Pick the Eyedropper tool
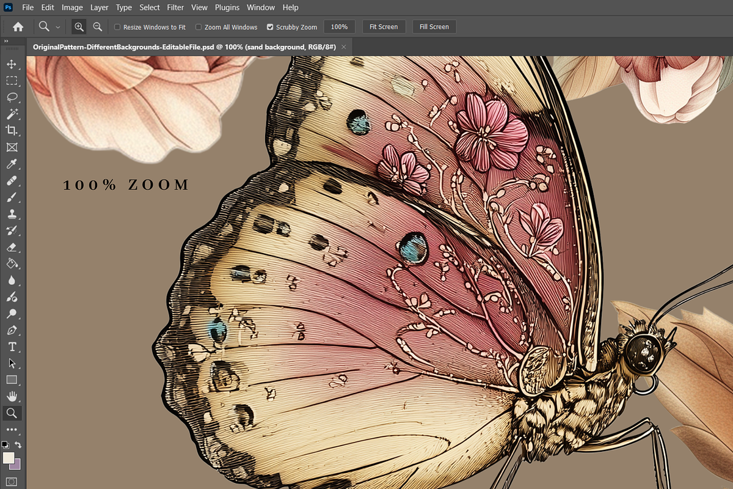 11,164
